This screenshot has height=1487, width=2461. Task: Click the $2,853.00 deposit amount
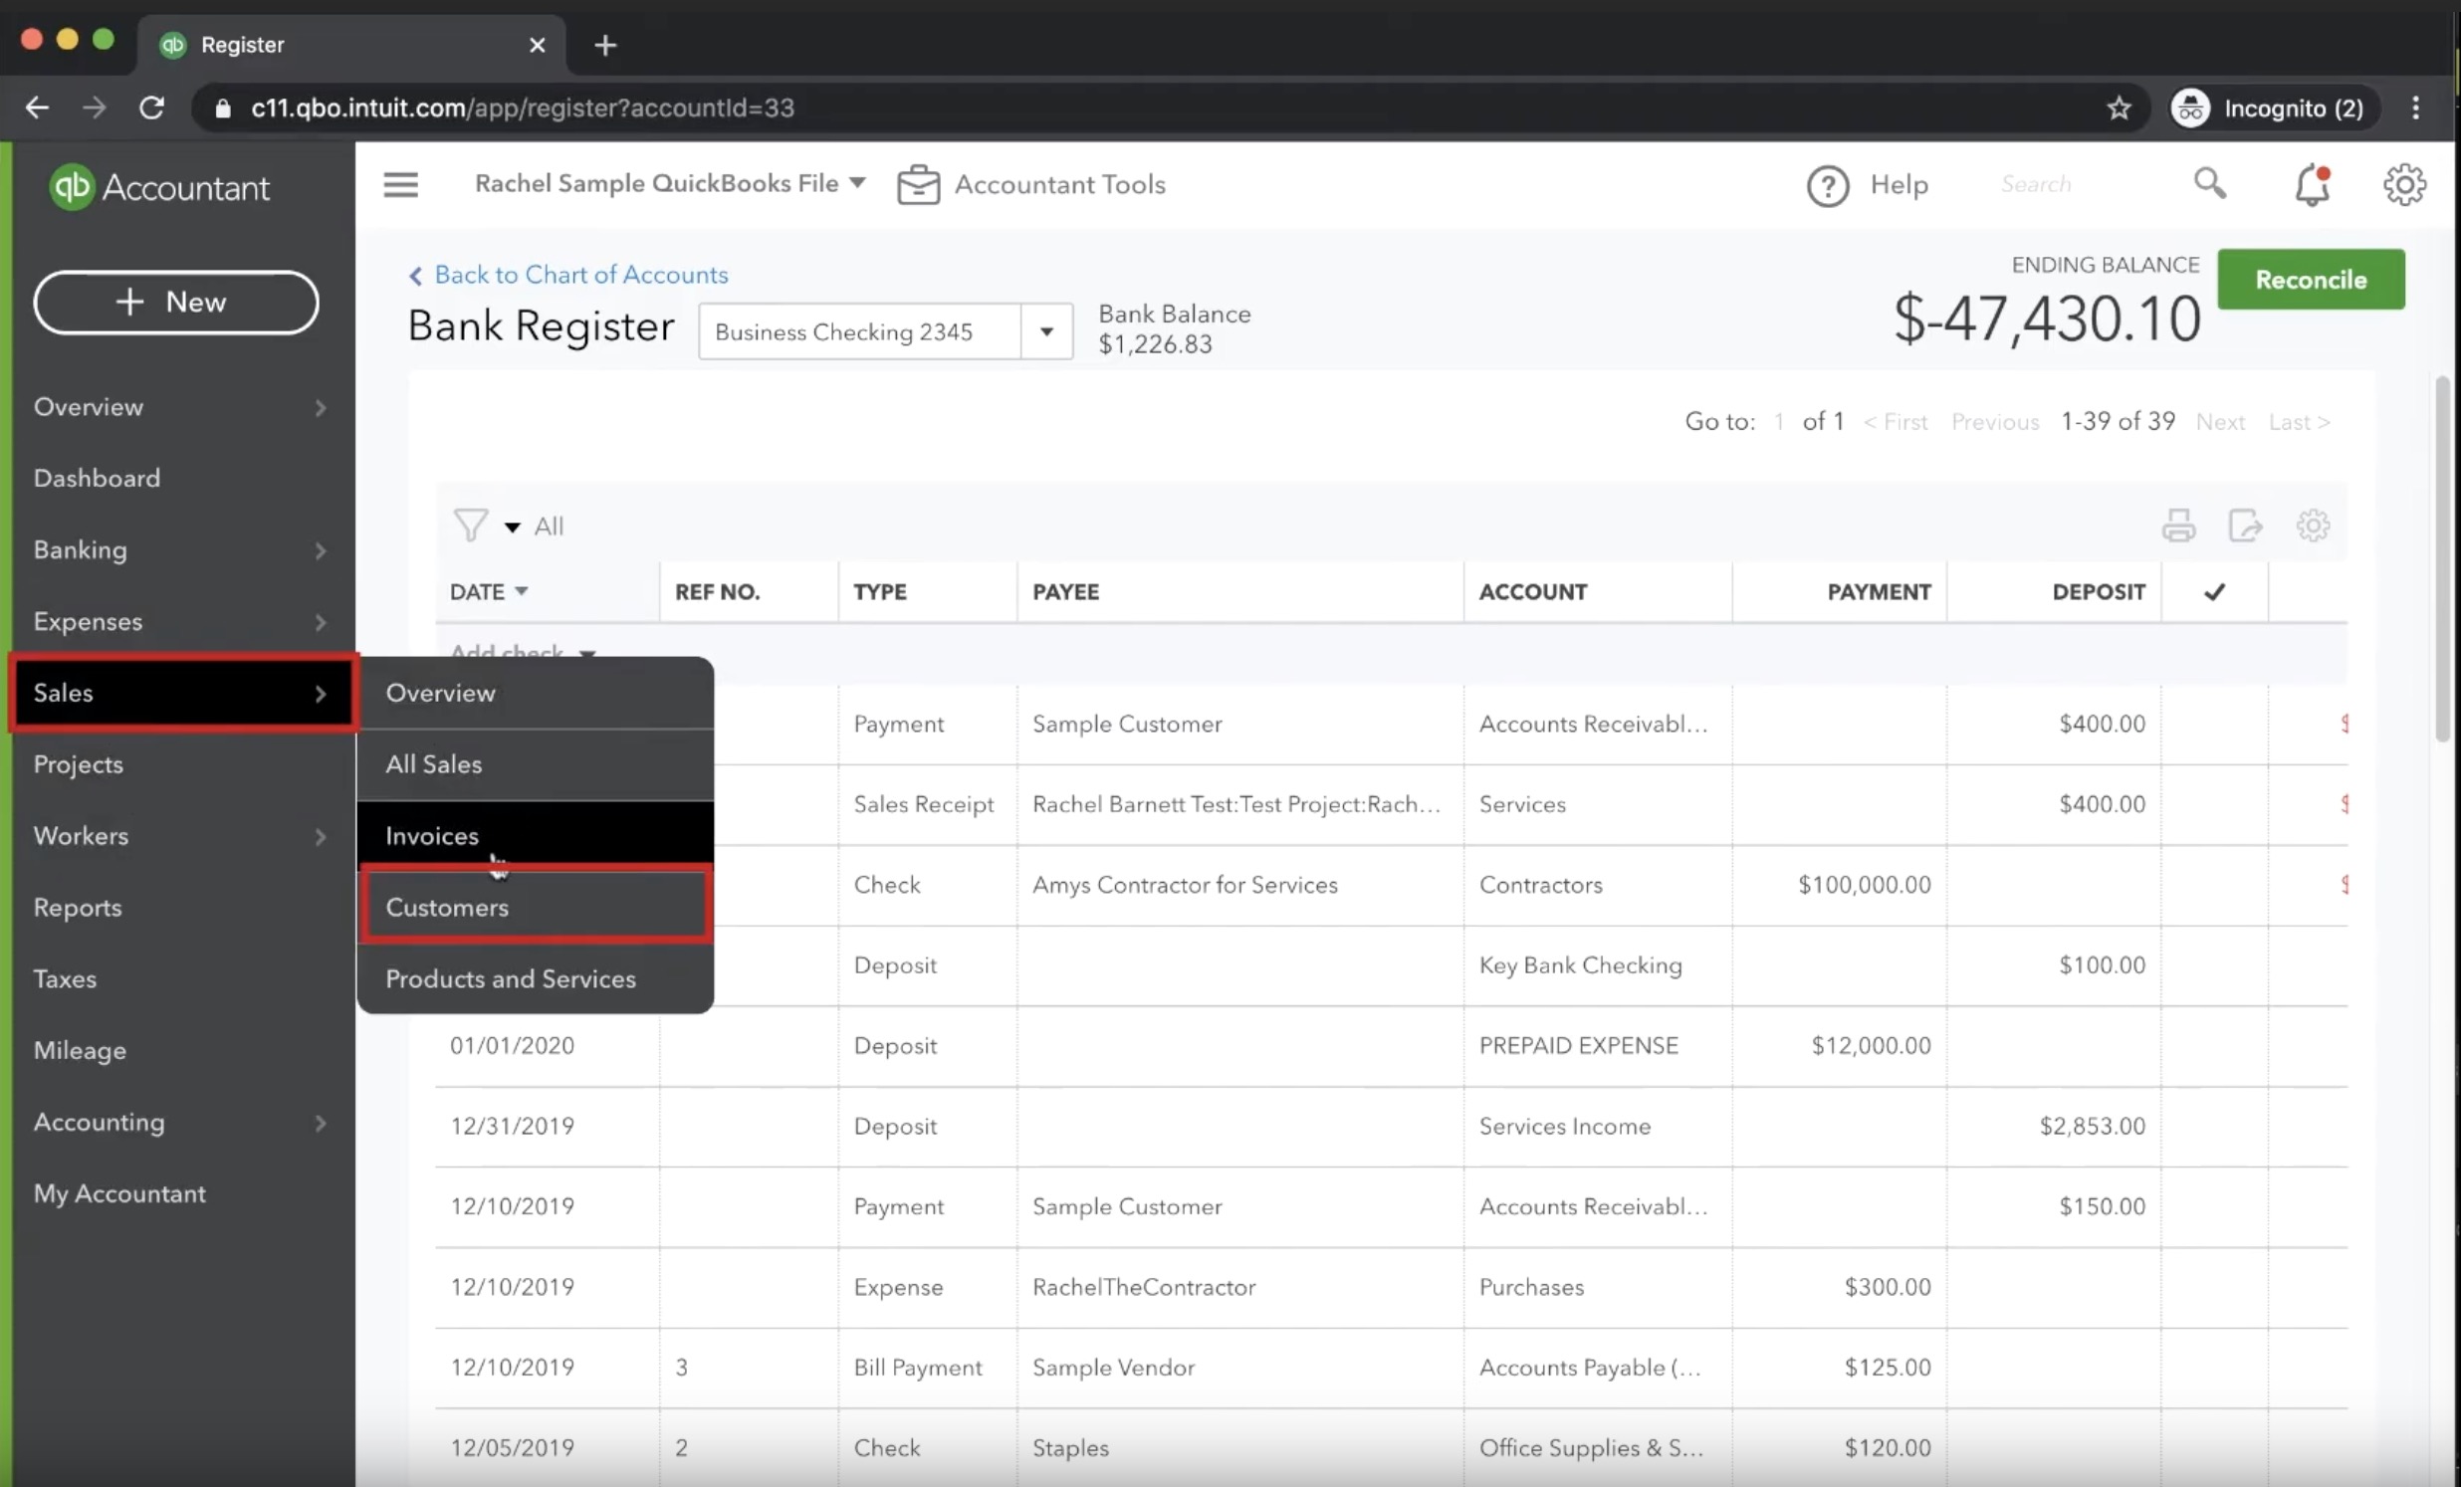[x=2092, y=1127]
